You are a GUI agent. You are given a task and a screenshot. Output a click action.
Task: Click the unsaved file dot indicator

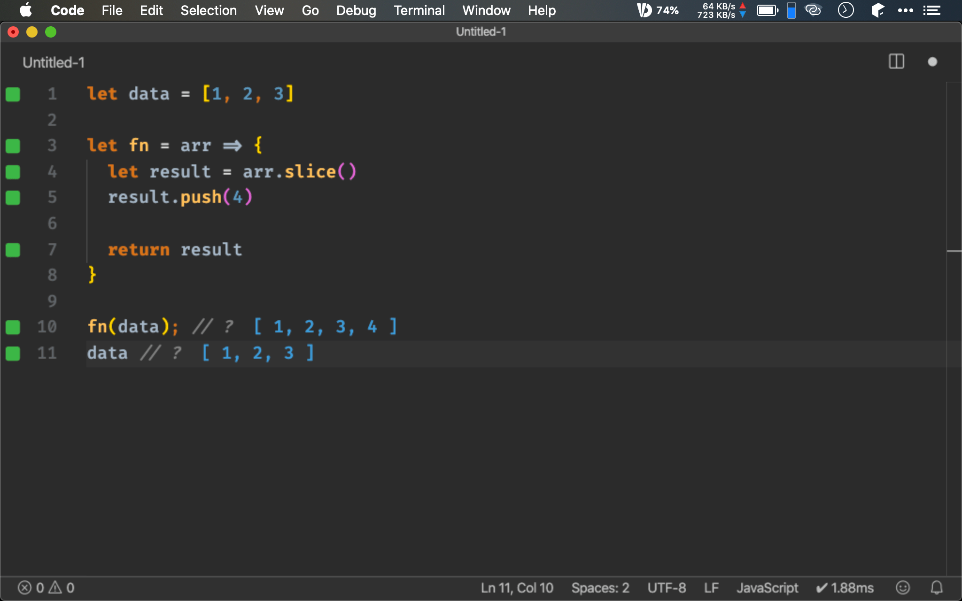coord(933,61)
